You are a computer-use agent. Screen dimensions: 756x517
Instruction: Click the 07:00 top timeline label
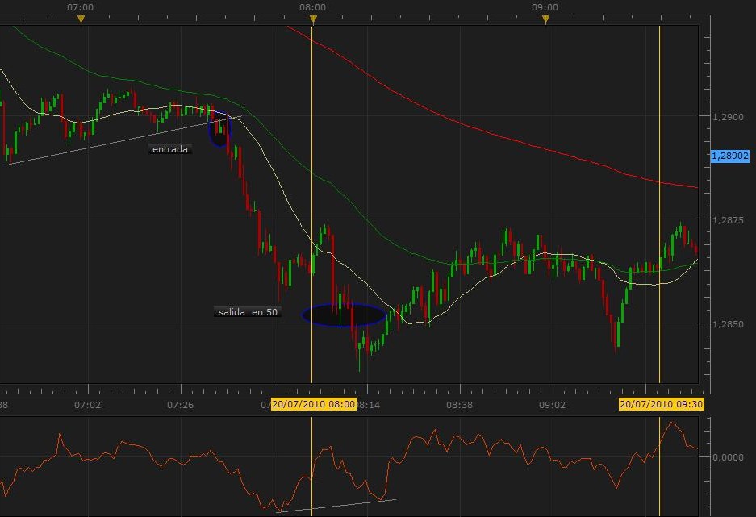81,7
